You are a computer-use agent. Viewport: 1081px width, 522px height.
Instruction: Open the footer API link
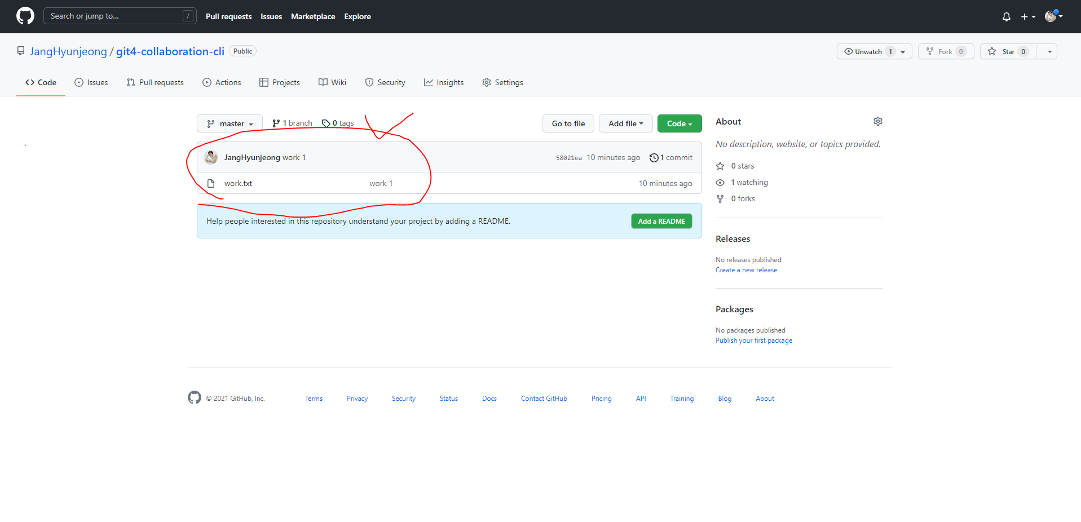641,399
